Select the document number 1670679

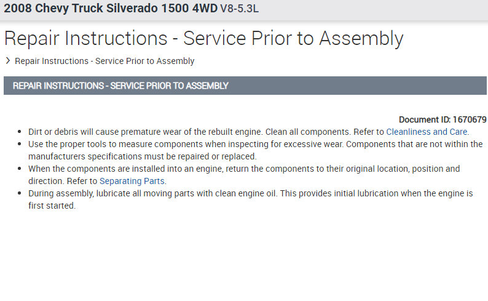pyautogui.click(x=470, y=119)
